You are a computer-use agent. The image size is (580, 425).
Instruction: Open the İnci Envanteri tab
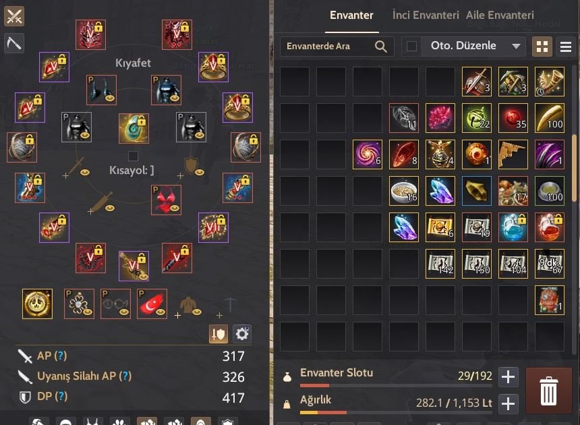(426, 15)
